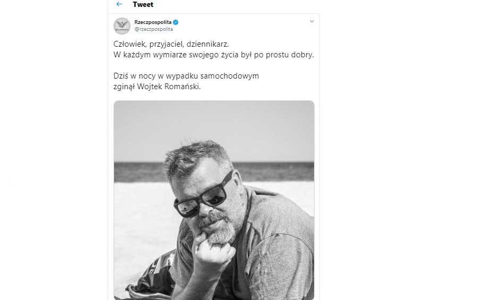Click the blue verified badge
The image size is (478, 300).
point(176,22)
